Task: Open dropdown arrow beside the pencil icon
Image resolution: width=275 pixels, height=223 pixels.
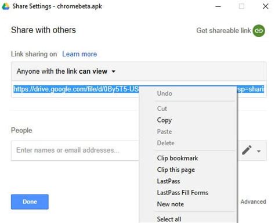Action: (x=259, y=151)
